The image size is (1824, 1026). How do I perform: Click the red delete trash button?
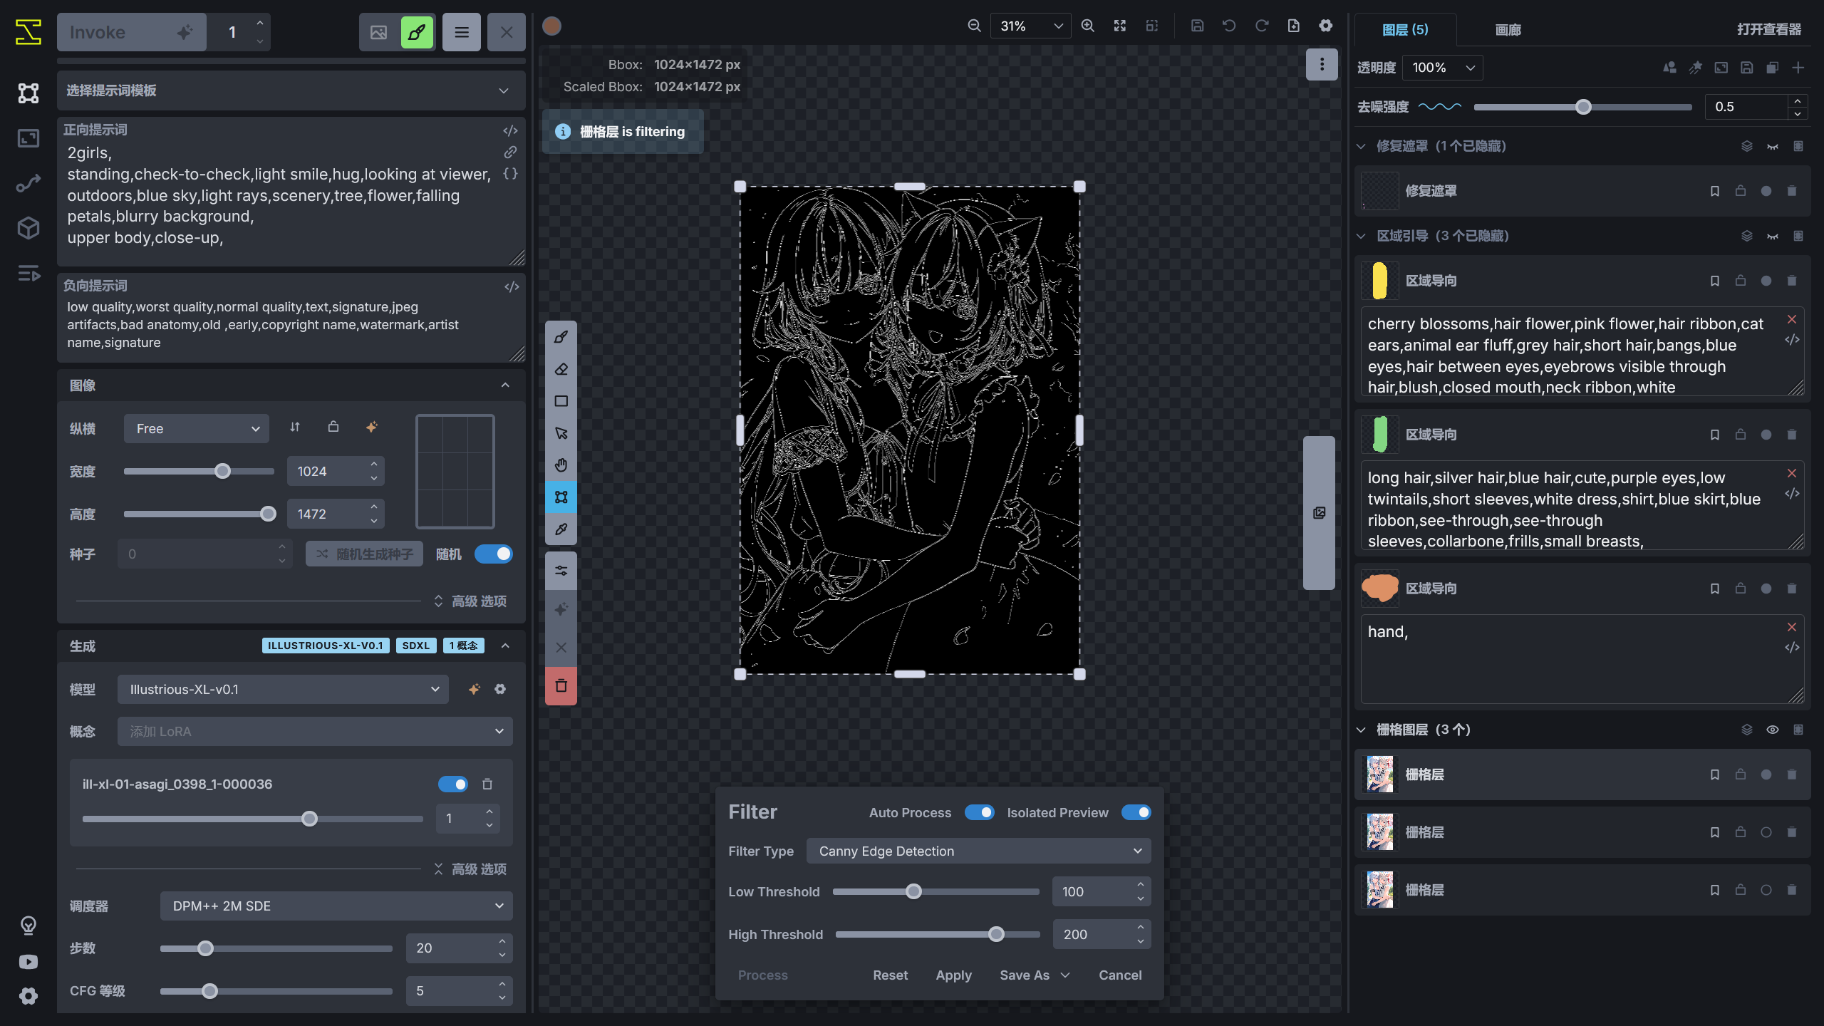tap(561, 686)
